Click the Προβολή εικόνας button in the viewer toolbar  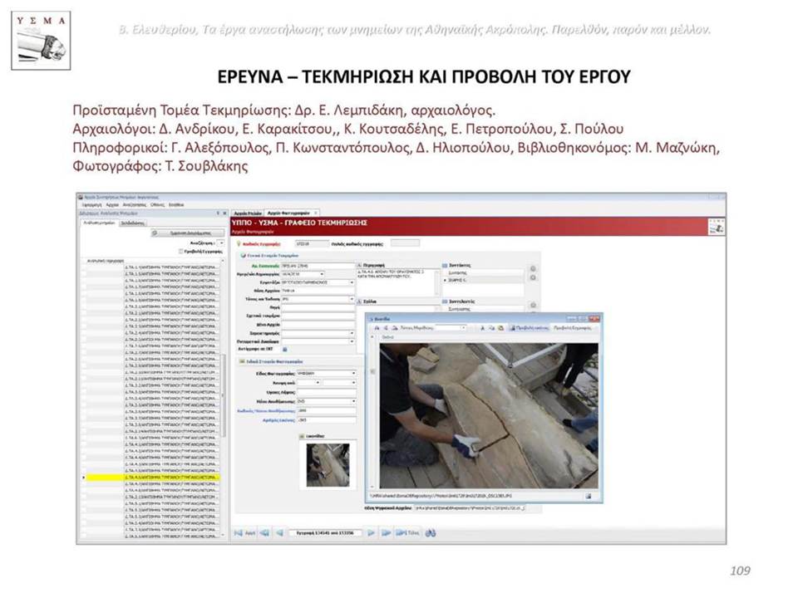(530, 328)
